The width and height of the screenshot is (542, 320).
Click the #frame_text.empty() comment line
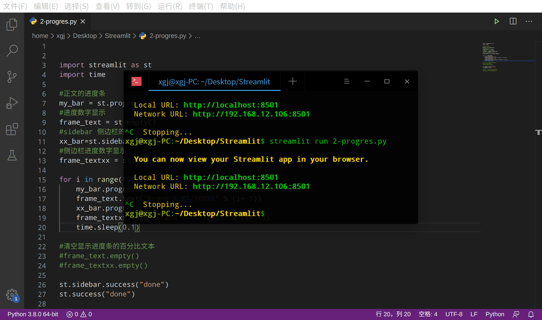point(99,256)
